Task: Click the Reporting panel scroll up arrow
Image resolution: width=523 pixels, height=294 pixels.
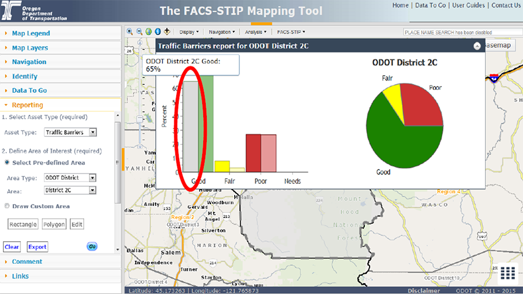Action: 117,115
